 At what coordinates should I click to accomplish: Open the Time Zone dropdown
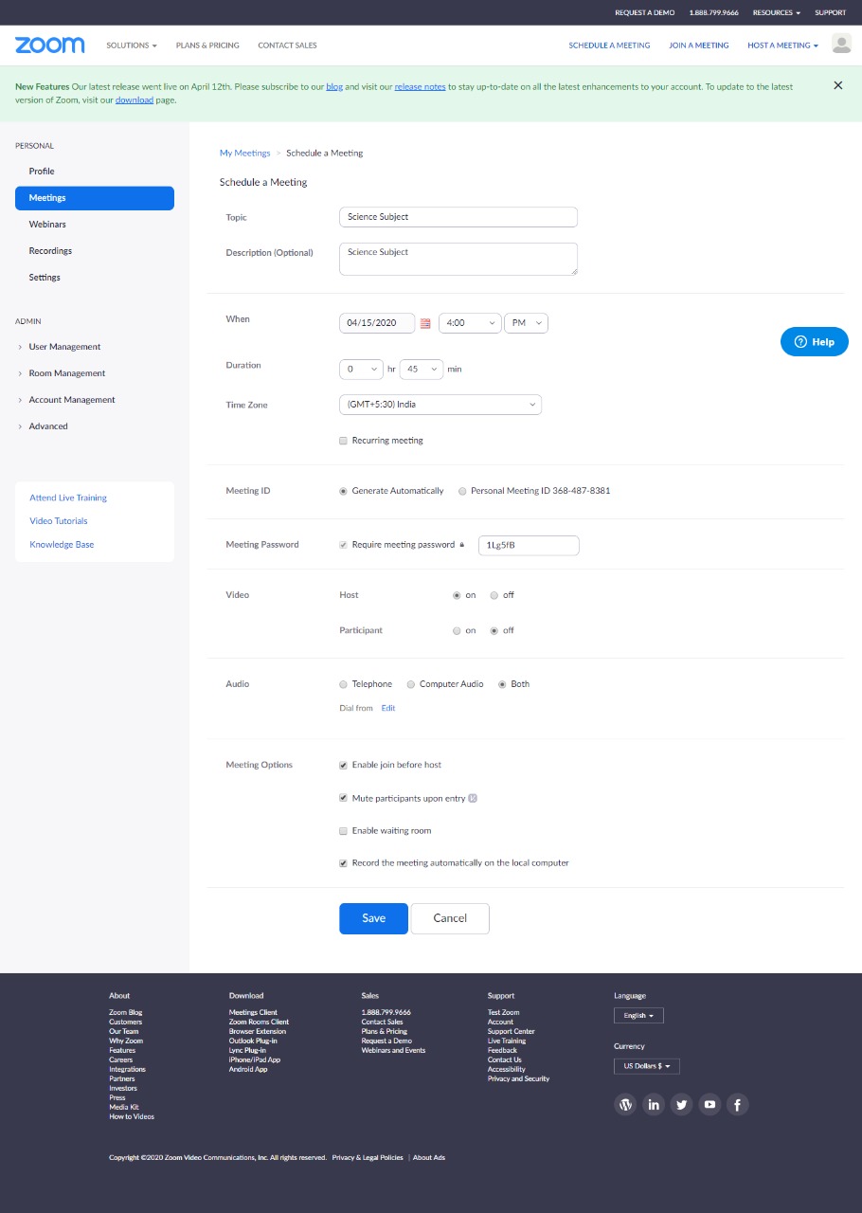click(440, 405)
